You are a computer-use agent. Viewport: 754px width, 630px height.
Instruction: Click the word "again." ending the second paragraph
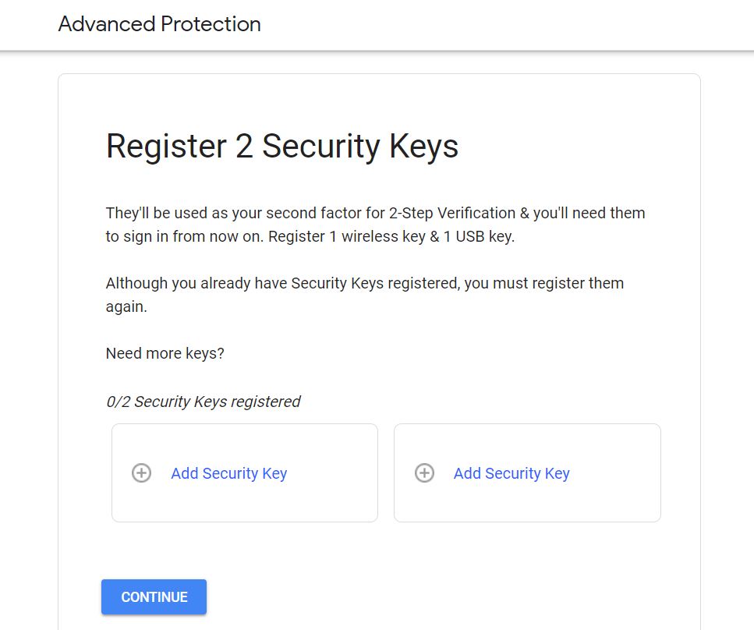(x=126, y=306)
